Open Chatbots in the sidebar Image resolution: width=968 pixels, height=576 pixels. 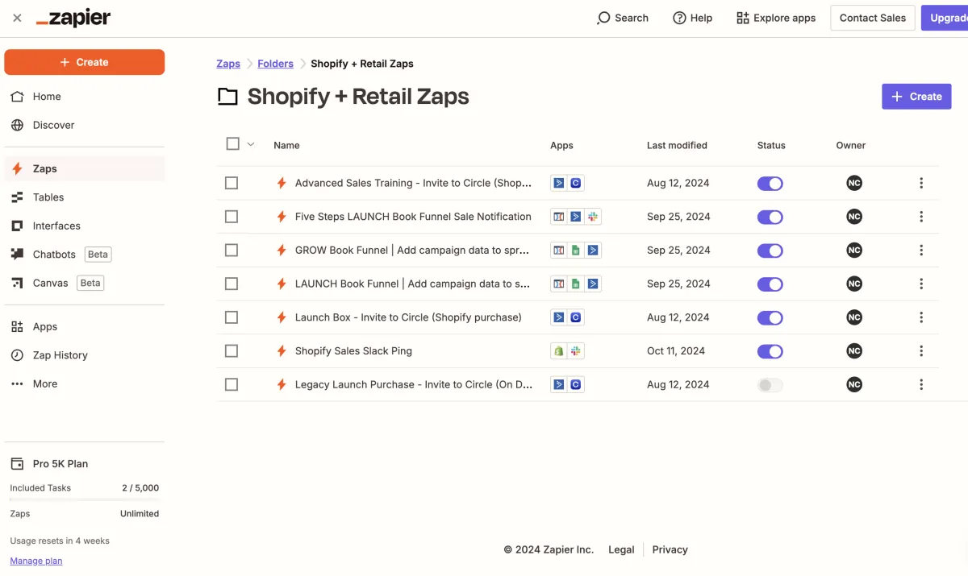85,255
